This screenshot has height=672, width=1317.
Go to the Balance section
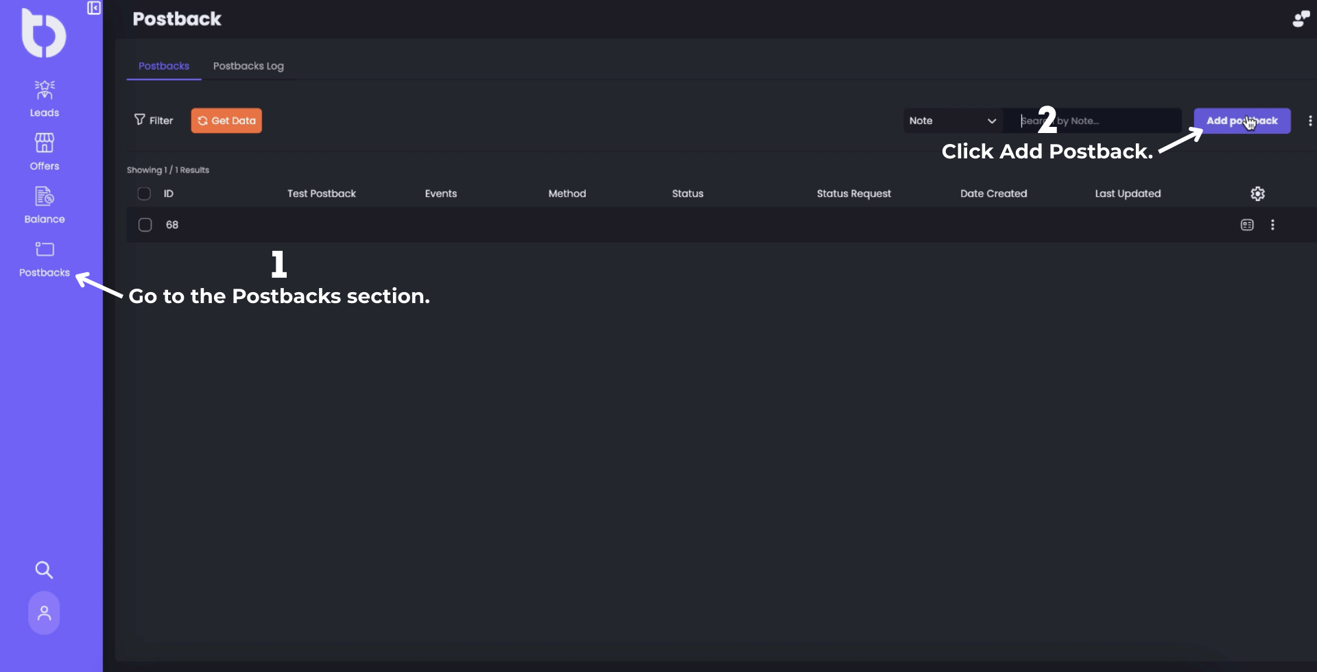tap(45, 205)
